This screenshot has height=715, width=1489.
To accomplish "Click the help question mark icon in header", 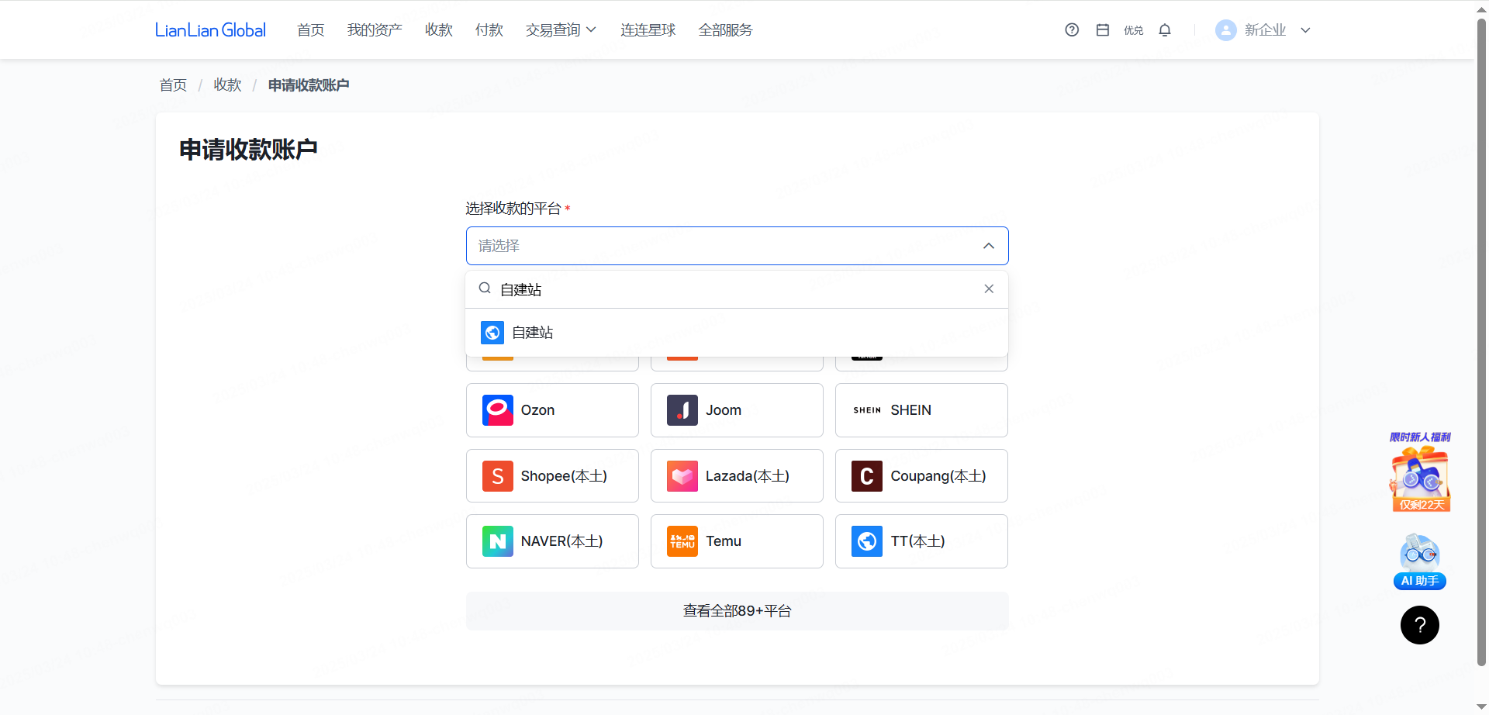I will tap(1072, 30).
